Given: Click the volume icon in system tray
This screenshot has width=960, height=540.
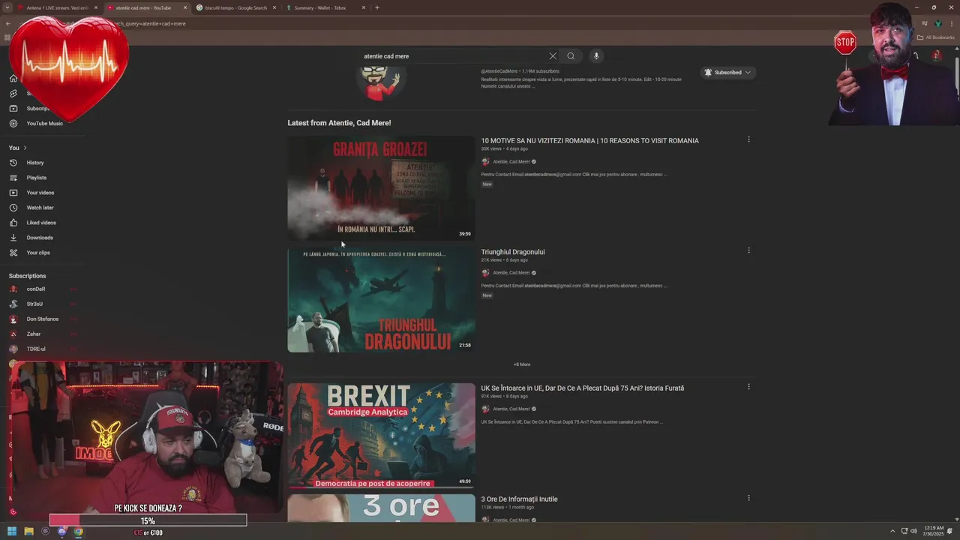Looking at the screenshot, I should [x=913, y=531].
